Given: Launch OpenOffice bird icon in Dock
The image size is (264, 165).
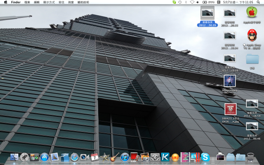Looking at the screenshot, I should click(x=65, y=157).
